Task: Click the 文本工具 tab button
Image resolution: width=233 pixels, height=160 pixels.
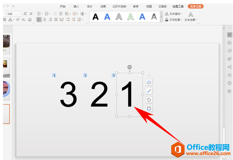Action: (196, 6)
